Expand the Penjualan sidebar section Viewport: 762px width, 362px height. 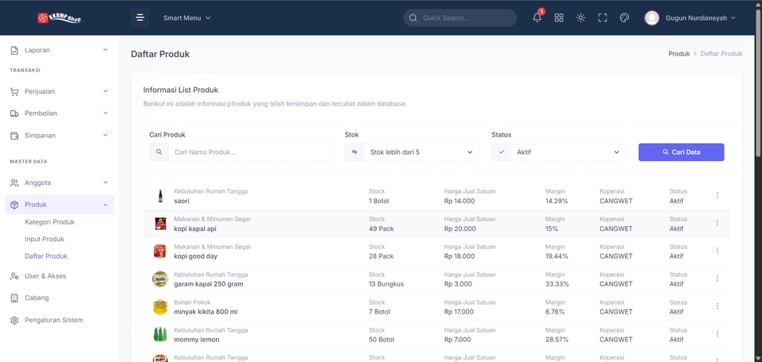tap(60, 91)
